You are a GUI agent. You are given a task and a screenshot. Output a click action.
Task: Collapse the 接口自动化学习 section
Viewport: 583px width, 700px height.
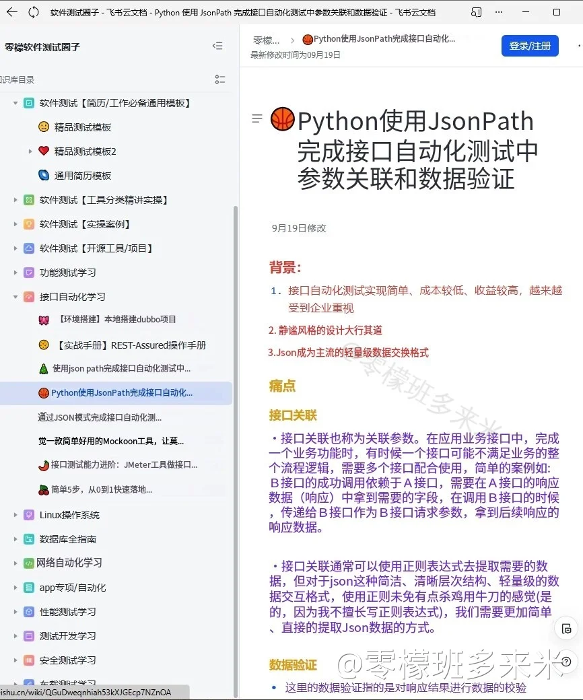coord(15,296)
